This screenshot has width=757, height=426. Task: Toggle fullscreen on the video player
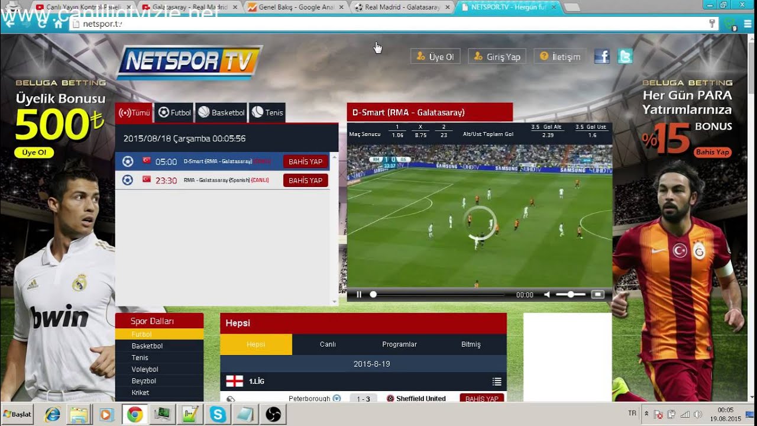coord(598,294)
